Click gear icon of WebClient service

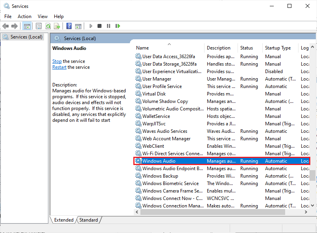pos(138,146)
